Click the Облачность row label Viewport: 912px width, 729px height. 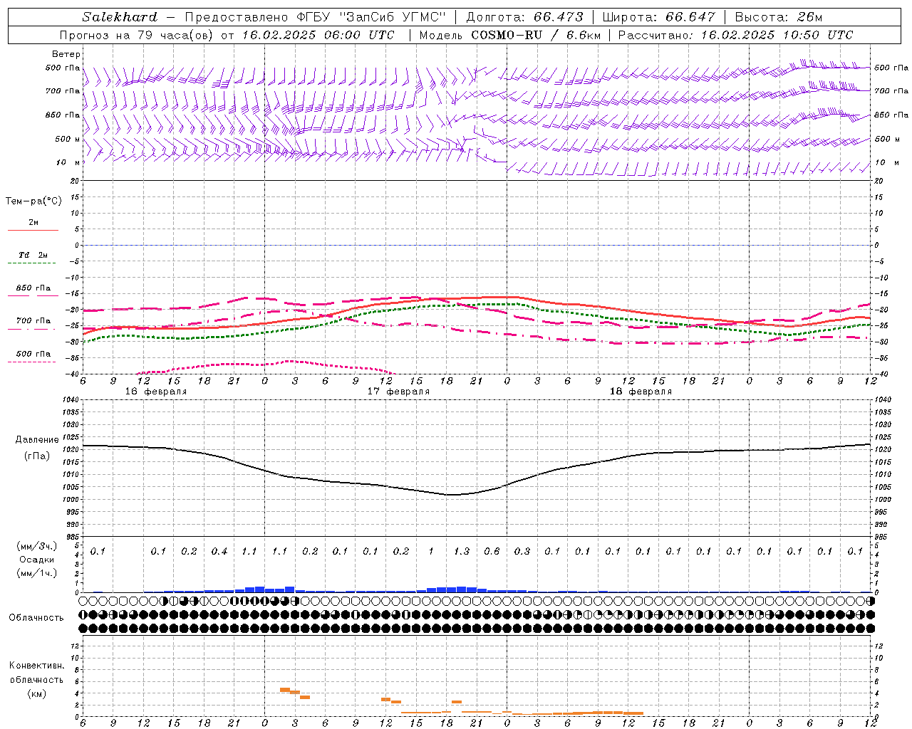[x=36, y=618]
